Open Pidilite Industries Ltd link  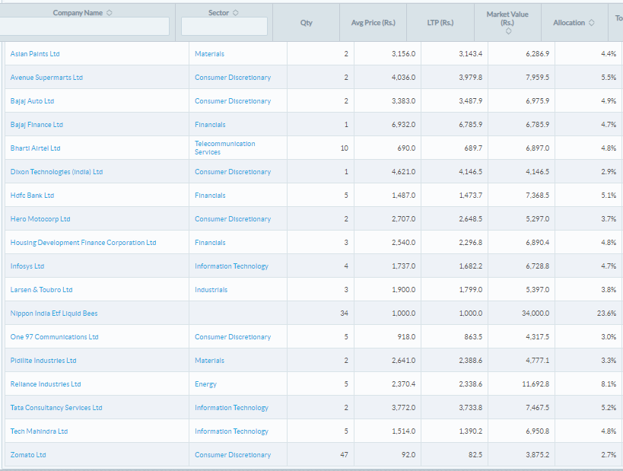43,361
